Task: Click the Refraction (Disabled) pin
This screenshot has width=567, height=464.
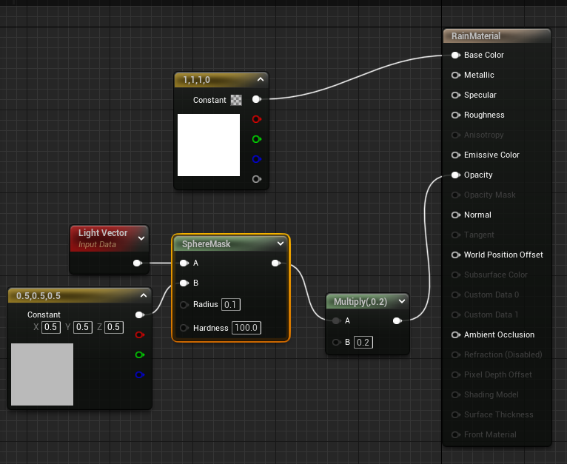Action: [x=456, y=354]
